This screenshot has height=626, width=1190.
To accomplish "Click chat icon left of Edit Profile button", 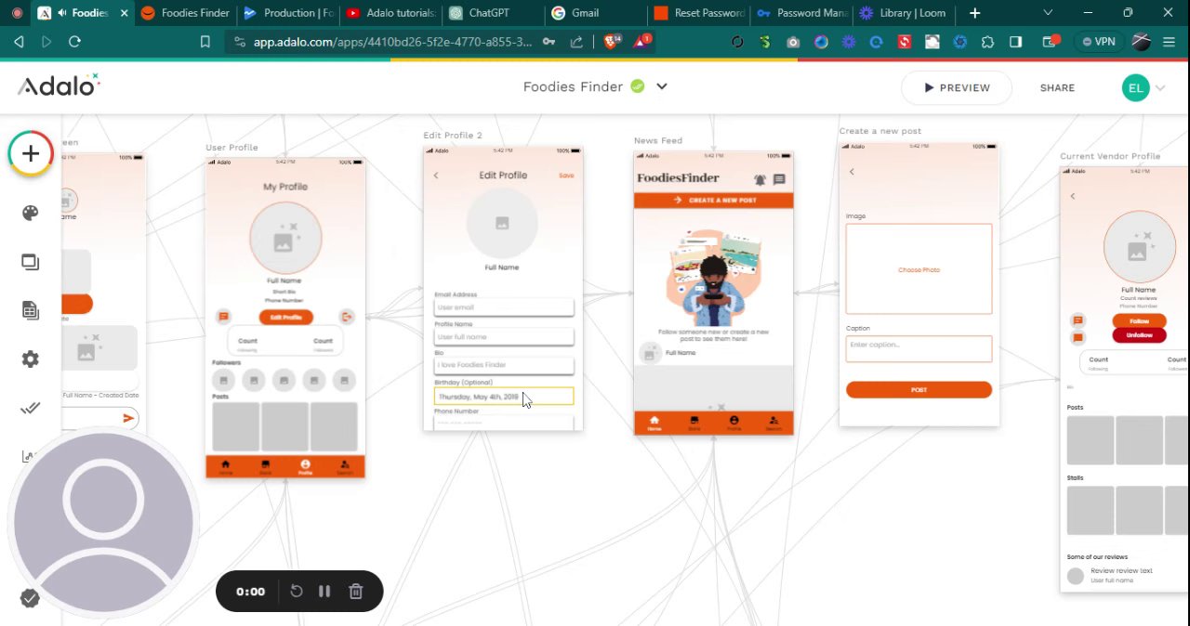I will (223, 317).
